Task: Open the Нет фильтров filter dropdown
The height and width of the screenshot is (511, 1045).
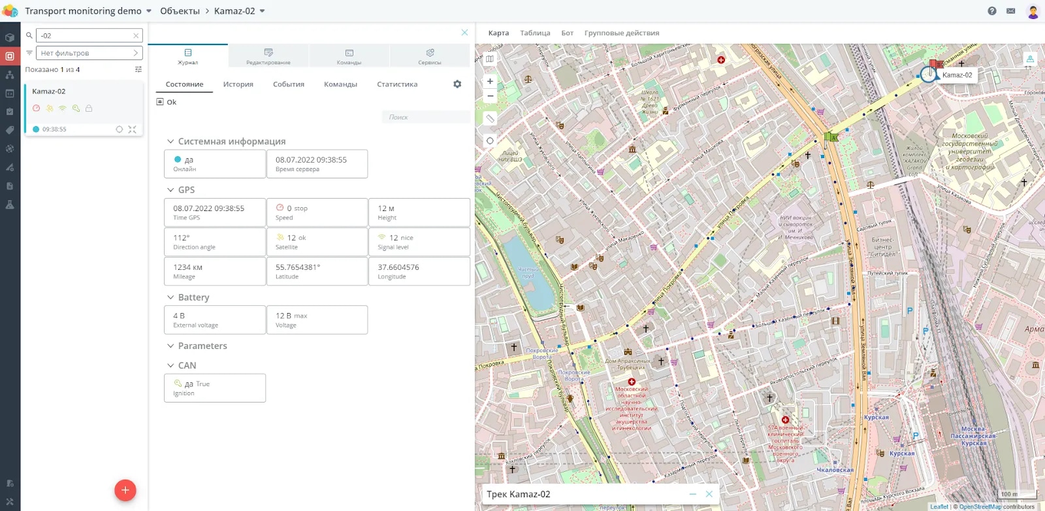Action: coord(89,53)
